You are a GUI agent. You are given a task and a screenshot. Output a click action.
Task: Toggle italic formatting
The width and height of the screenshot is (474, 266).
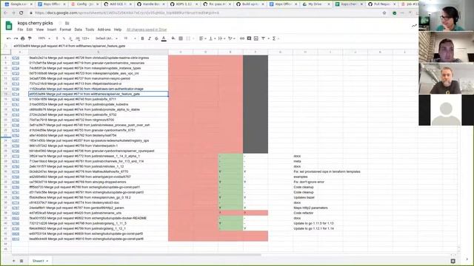point(150,38)
